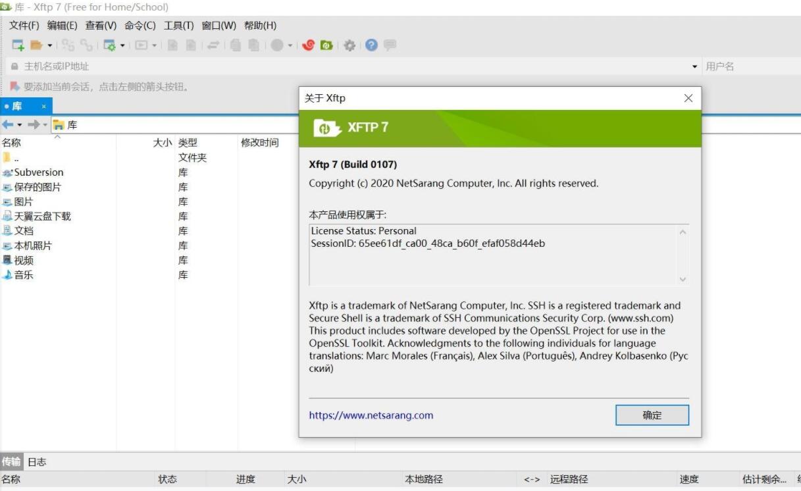Click the grey globe toolbar icon
Image resolution: width=801 pixels, height=491 pixels.
point(277,45)
